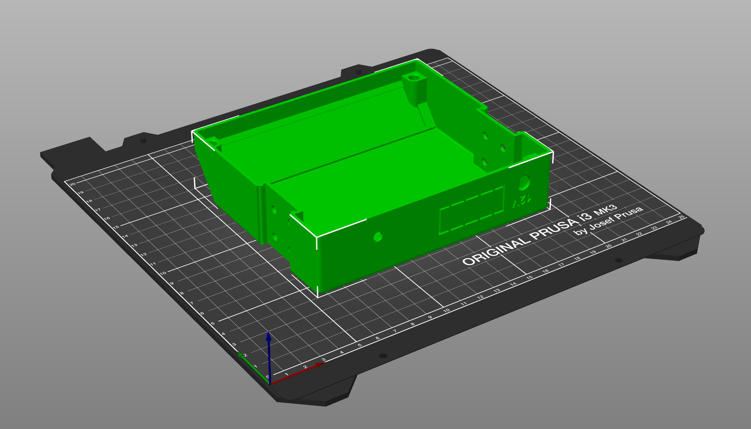Screen dimensions: 751x429
Task: Click the upside-down 12V embossed text
Action: pos(522,201)
